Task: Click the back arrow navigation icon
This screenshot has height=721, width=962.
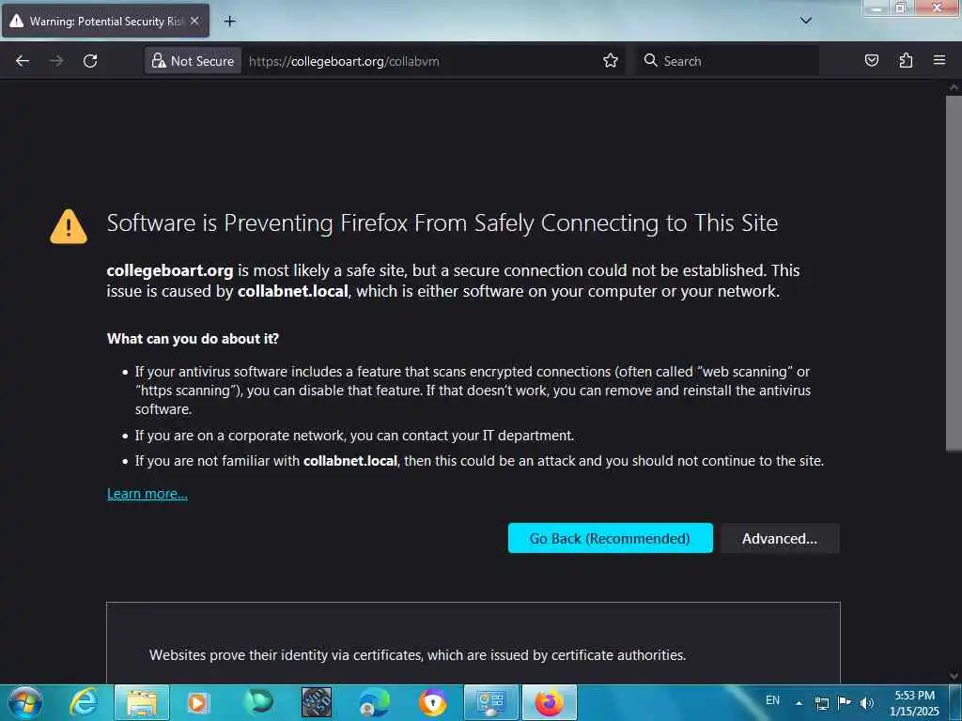Action: [x=23, y=61]
